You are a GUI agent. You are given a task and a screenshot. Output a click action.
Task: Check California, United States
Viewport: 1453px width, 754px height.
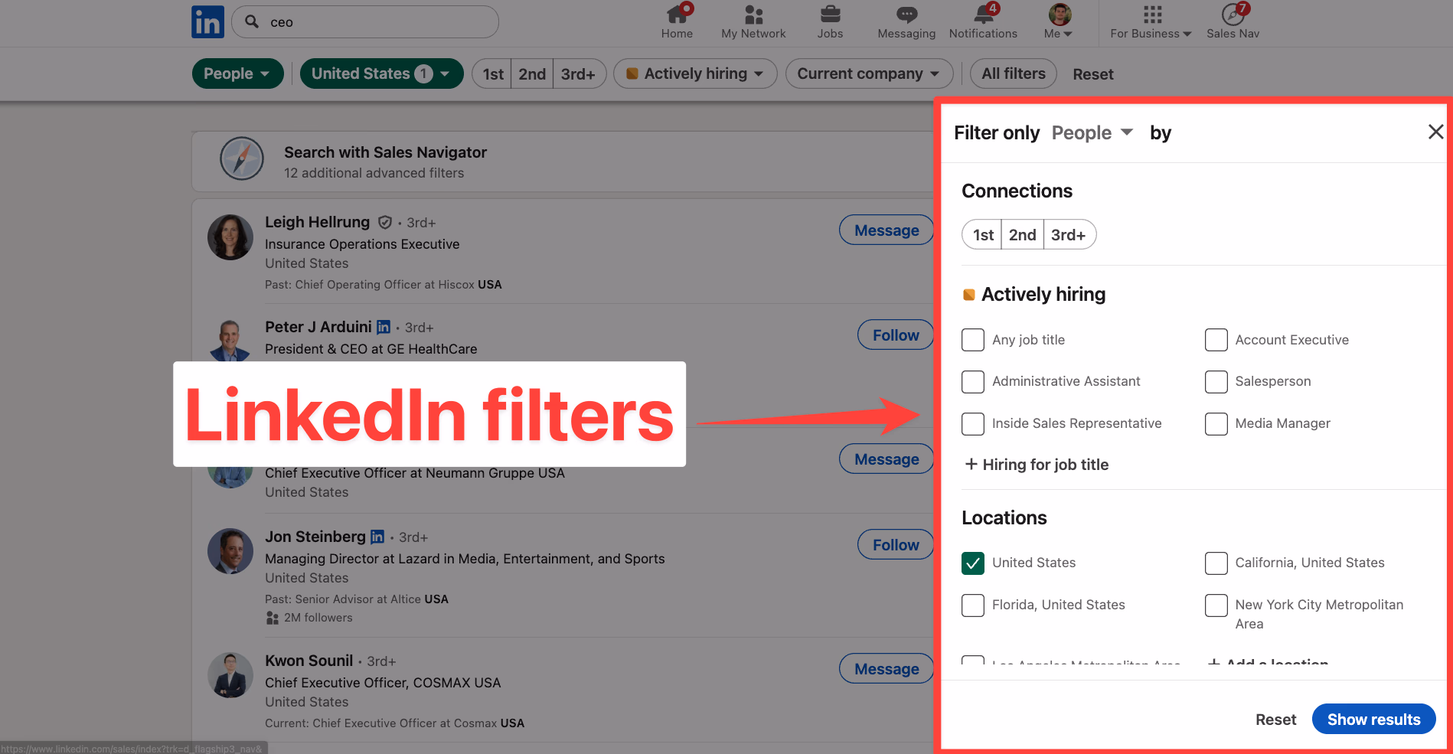tap(1216, 563)
